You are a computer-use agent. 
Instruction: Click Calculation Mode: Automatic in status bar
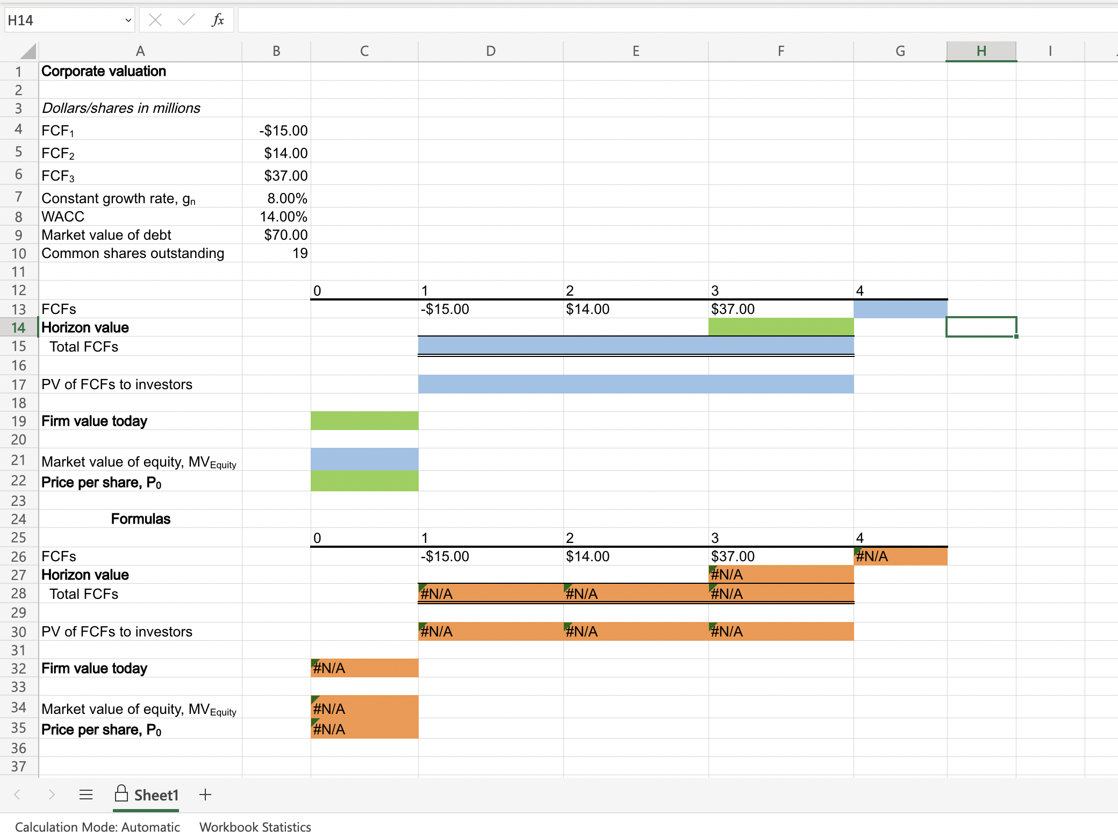tap(98, 827)
